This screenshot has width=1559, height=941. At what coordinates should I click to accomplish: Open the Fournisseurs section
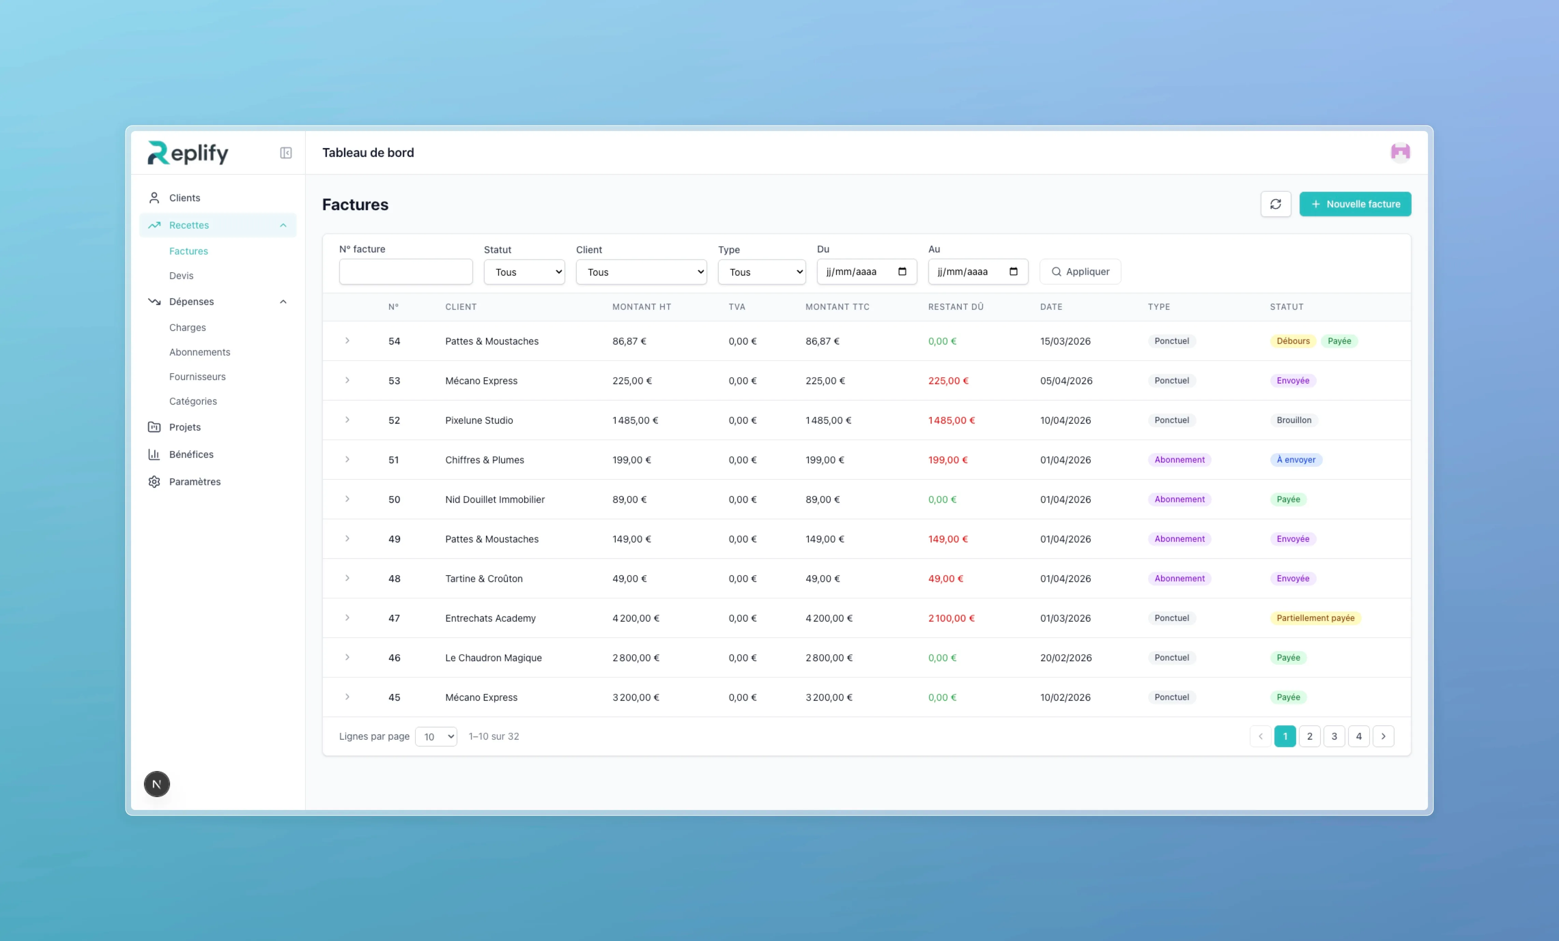click(x=197, y=376)
